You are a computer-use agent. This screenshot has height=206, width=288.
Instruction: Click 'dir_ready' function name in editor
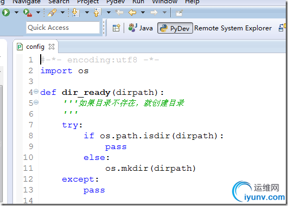(86, 93)
